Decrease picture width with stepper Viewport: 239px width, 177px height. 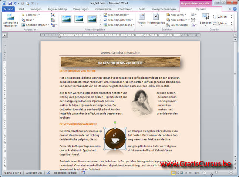[232, 24]
